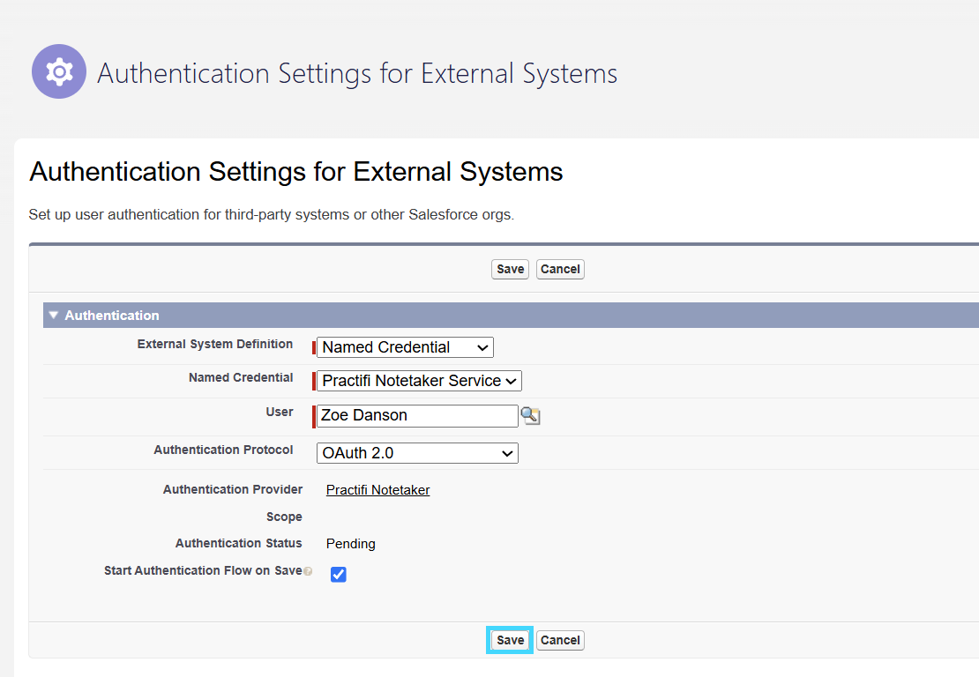
Task: Collapse the Authentication section triangle
Action: coord(54,315)
